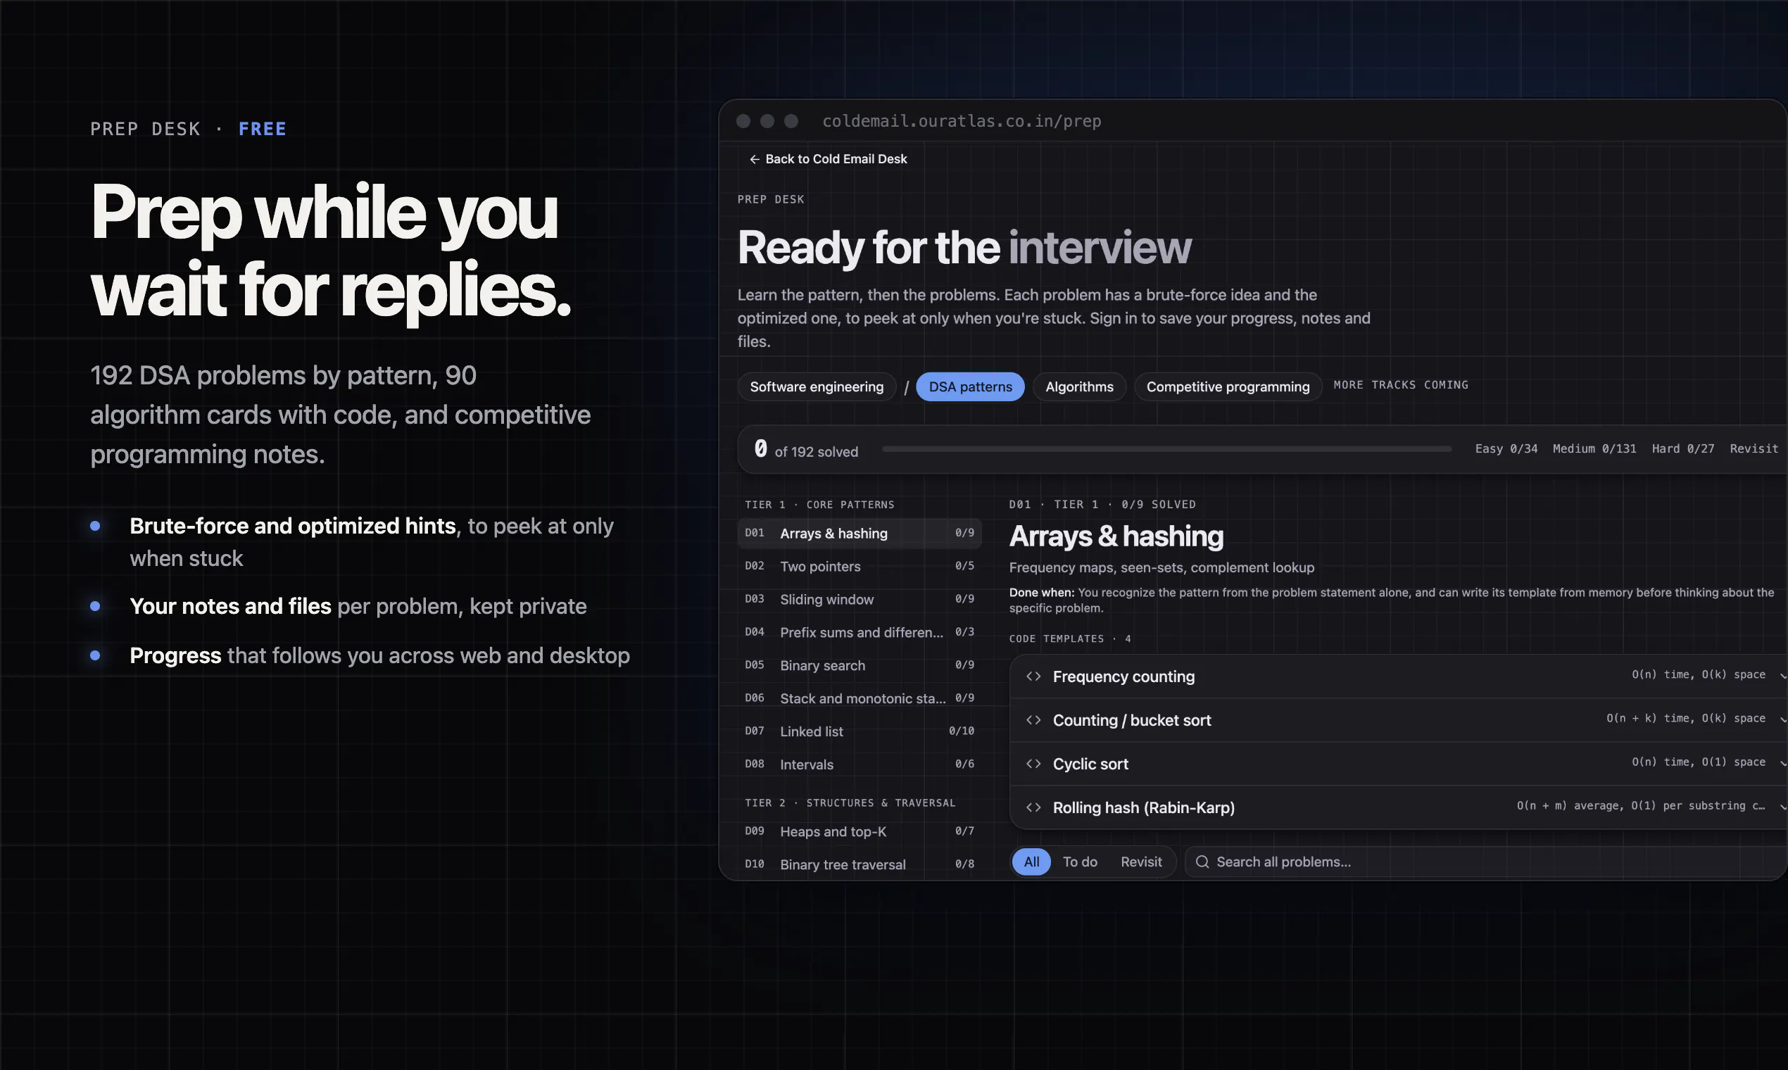The width and height of the screenshot is (1788, 1070).
Task: Open the Frequency counting code template
Action: 1399,676
